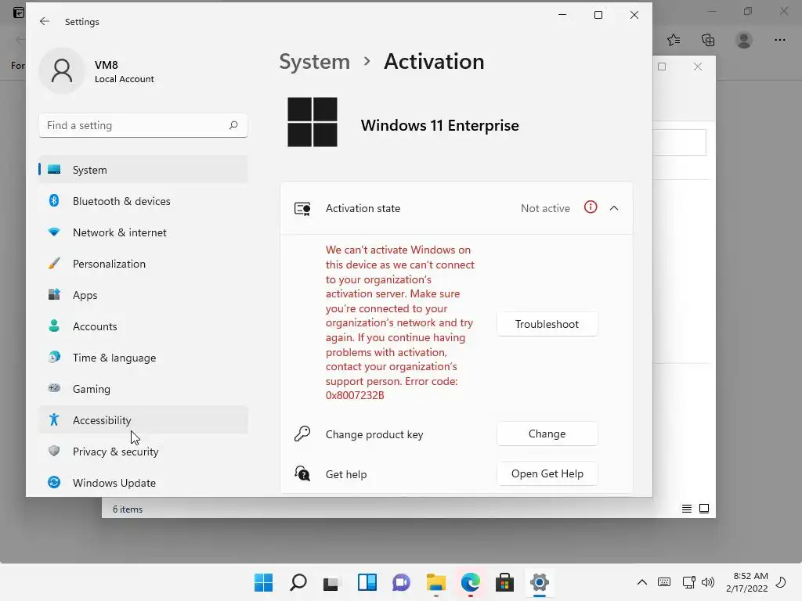This screenshot has width=802, height=601.
Task: Click the Troubleshoot button
Action: [x=547, y=324]
